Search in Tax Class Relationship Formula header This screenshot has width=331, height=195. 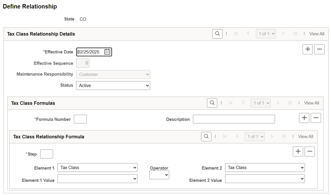click(206, 137)
